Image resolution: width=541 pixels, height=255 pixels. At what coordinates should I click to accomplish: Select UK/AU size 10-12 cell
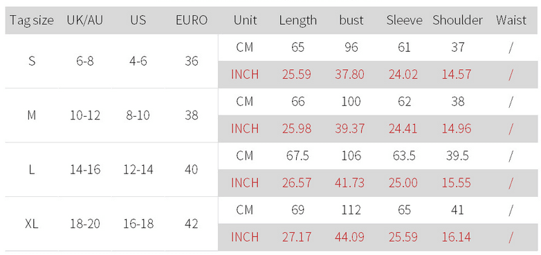coord(85,115)
